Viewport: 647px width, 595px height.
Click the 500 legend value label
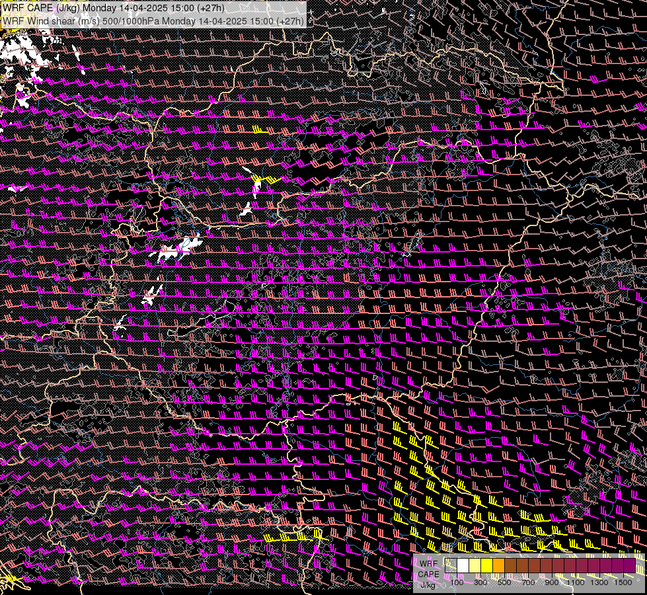click(504, 582)
